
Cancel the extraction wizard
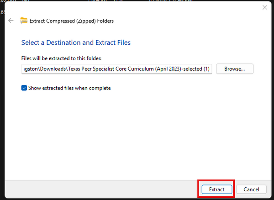tap(251, 189)
